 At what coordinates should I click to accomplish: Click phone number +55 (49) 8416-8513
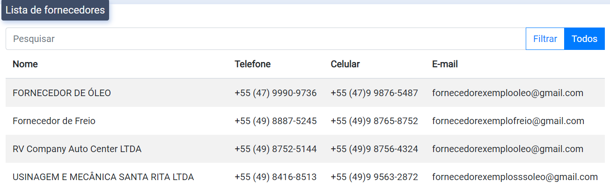pyautogui.click(x=276, y=177)
